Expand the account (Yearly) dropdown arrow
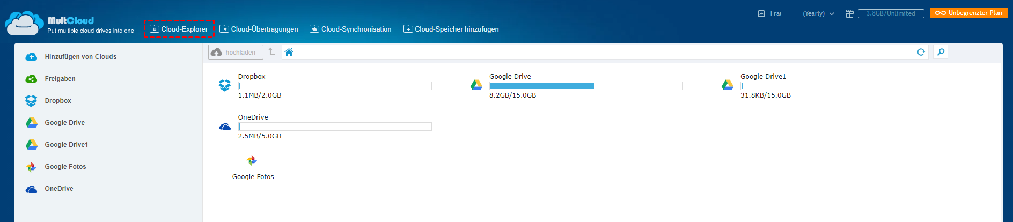 [832, 14]
